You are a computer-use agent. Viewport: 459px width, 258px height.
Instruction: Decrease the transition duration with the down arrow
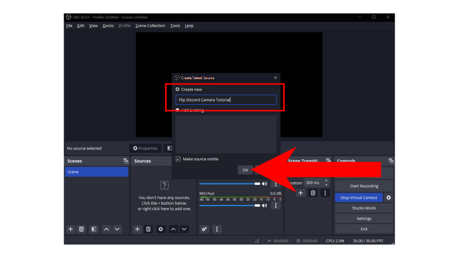point(326,185)
